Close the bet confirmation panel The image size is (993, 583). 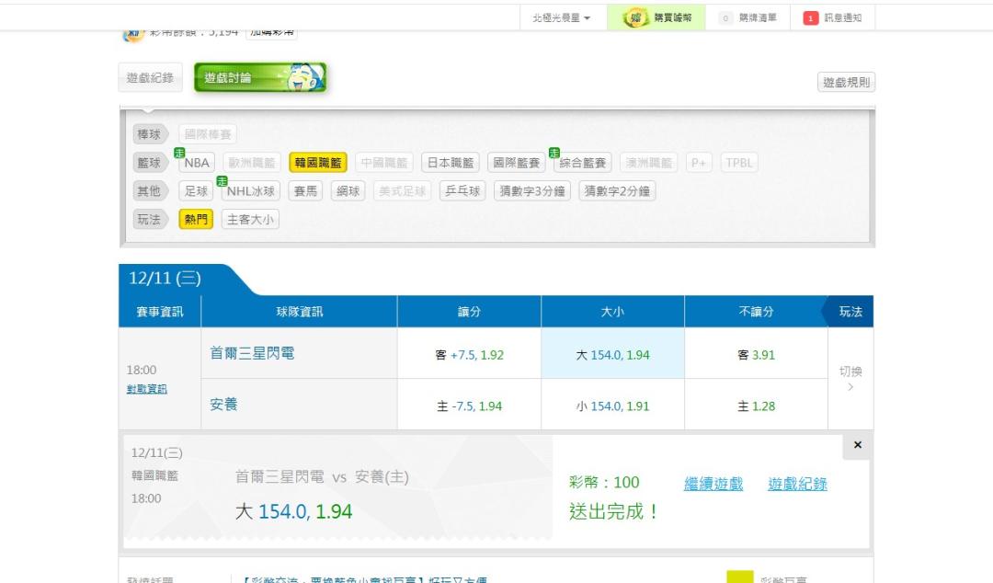coord(858,445)
